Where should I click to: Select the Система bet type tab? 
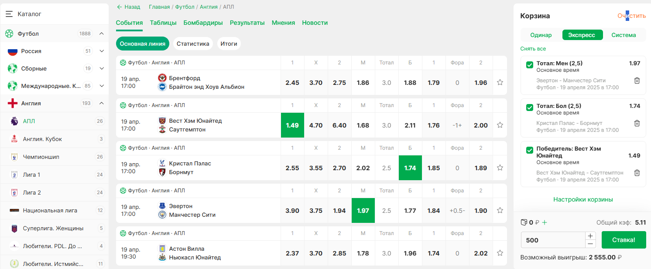click(x=624, y=35)
